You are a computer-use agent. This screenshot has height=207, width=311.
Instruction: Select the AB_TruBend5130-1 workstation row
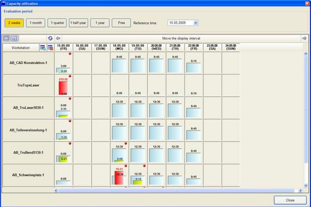pos(28,153)
